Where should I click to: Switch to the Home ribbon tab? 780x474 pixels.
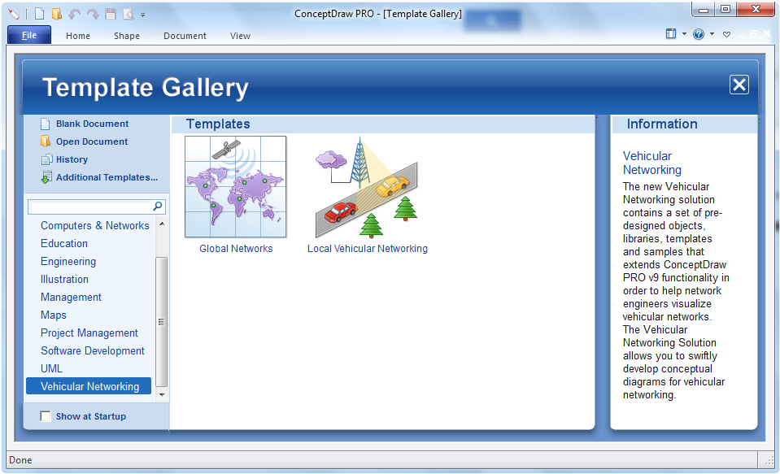[78, 36]
